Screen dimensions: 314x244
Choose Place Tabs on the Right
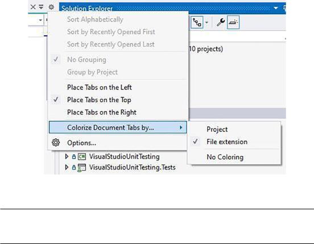click(x=102, y=112)
